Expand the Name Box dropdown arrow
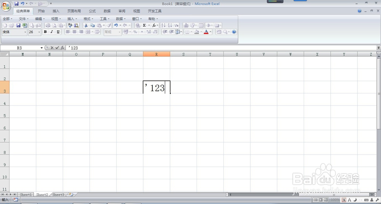The height and width of the screenshot is (204, 381). tap(42, 48)
